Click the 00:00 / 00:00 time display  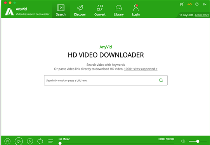[166, 139]
